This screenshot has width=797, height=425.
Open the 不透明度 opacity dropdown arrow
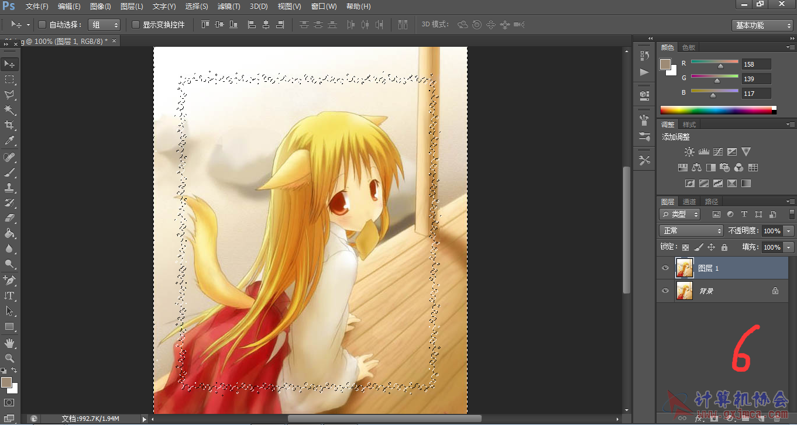789,231
